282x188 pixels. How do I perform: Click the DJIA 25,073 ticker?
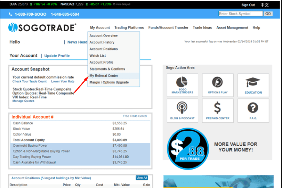[x=18, y=4]
